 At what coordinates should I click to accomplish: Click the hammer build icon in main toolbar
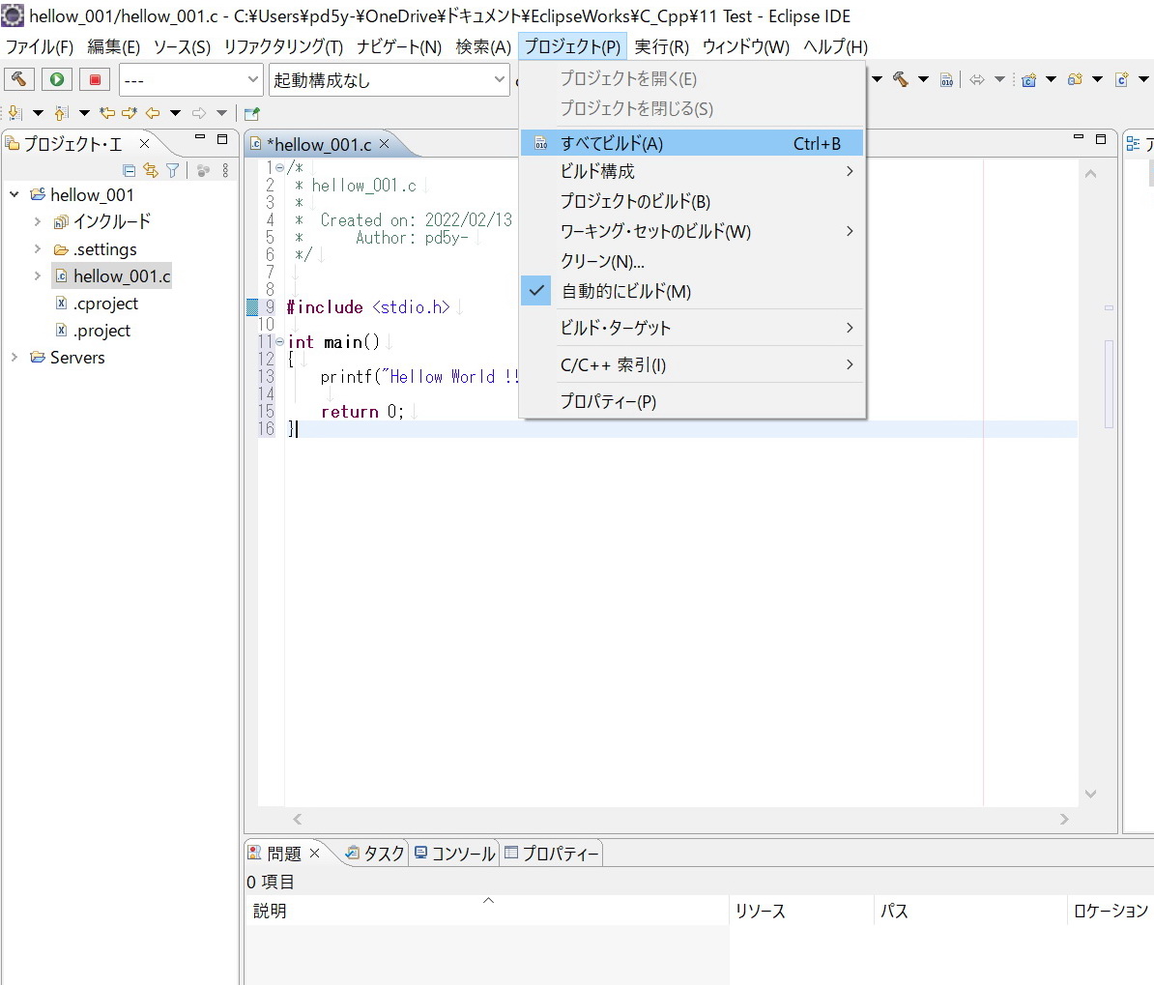(x=900, y=79)
